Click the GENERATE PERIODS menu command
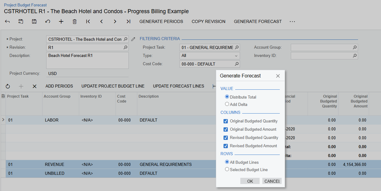The image size is (381, 191). (x=161, y=21)
